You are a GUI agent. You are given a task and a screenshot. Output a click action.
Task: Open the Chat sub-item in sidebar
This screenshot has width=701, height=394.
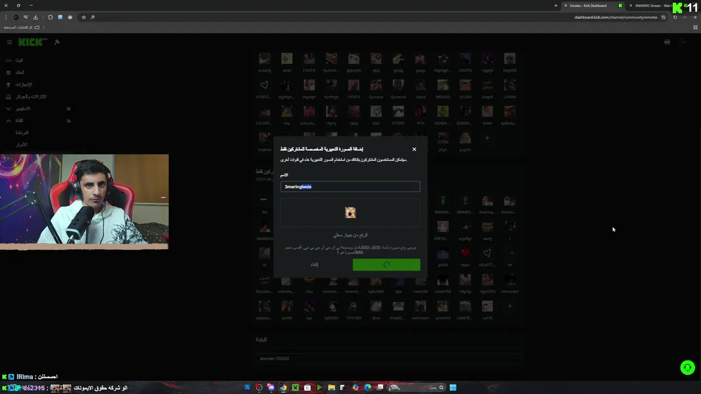22,132
